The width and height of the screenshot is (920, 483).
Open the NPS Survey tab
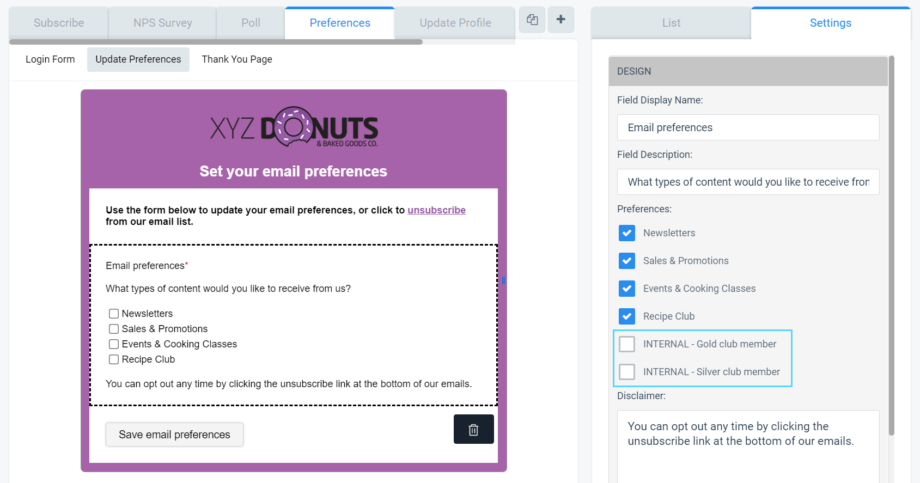click(x=163, y=23)
